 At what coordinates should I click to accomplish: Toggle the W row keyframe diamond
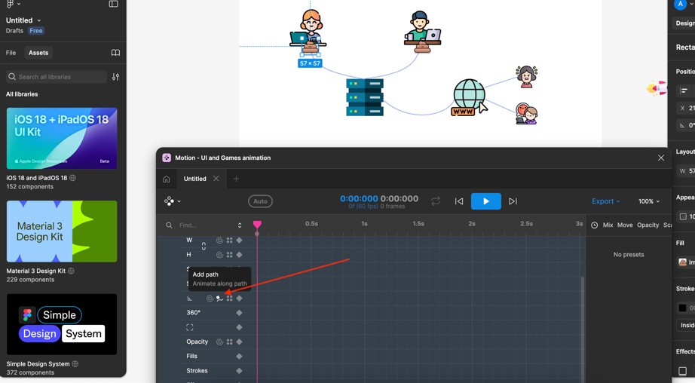pyautogui.click(x=240, y=241)
